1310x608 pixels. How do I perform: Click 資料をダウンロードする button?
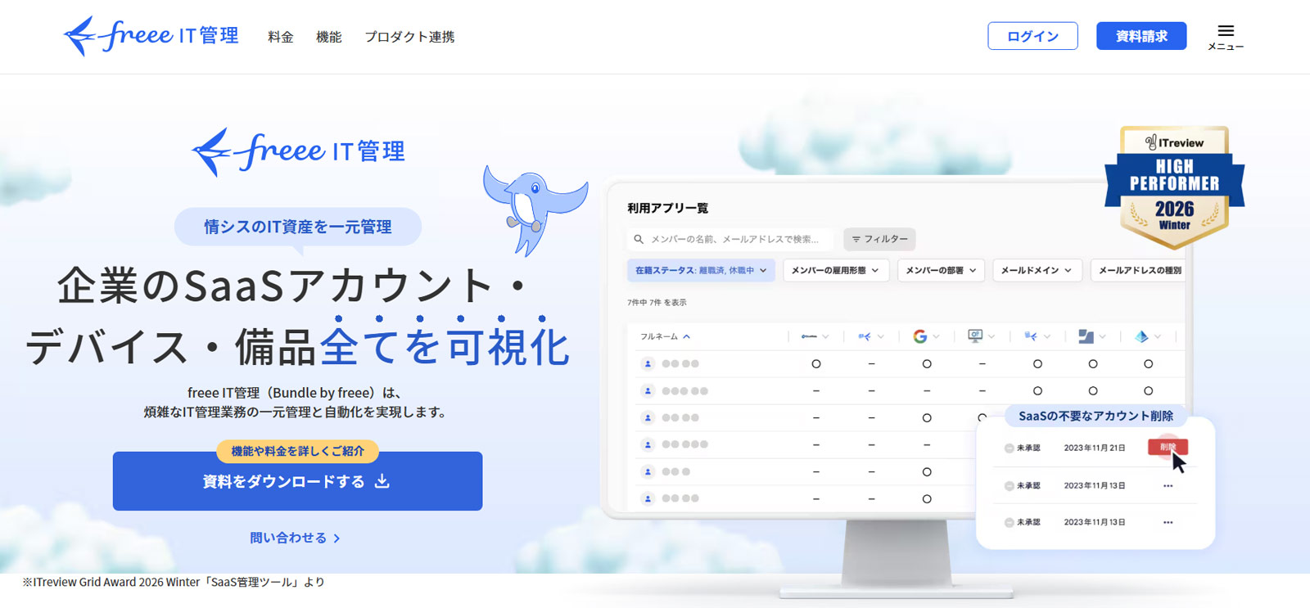[297, 481]
